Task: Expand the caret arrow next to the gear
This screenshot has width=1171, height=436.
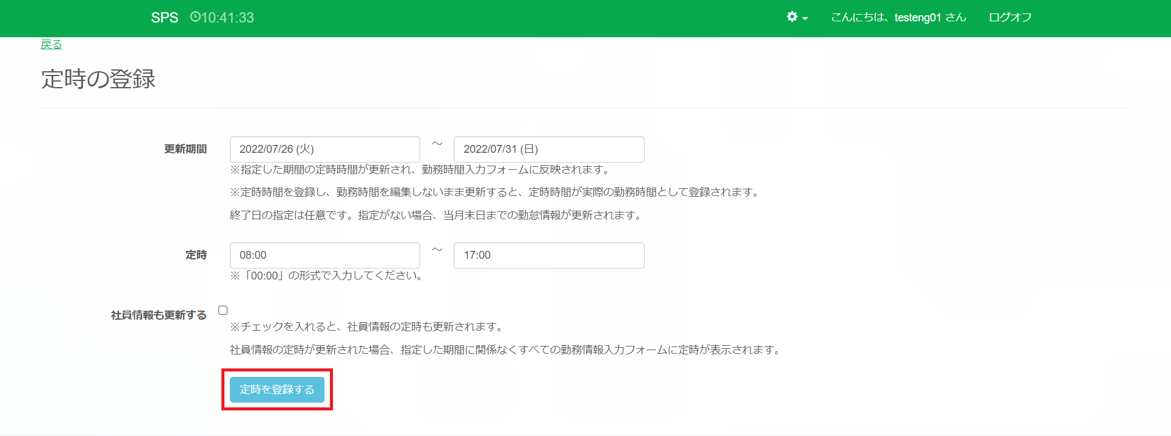Action: pyautogui.click(x=805, y=18)
